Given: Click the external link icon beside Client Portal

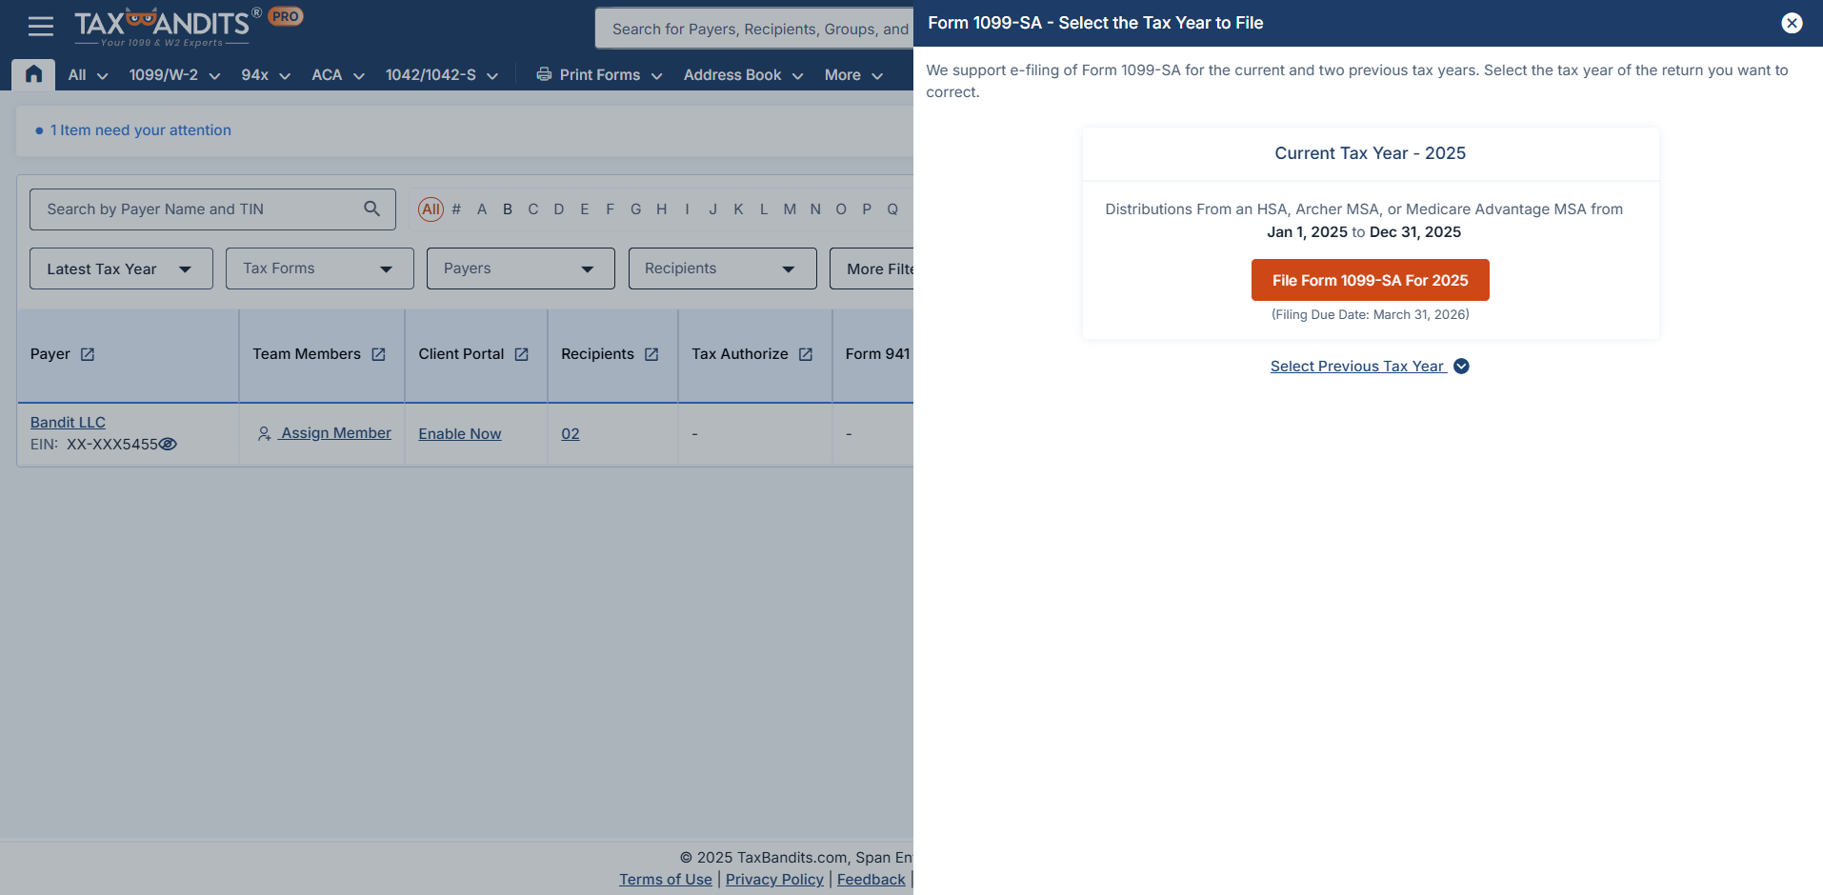Looking at the screenshot, I should 522,353.
